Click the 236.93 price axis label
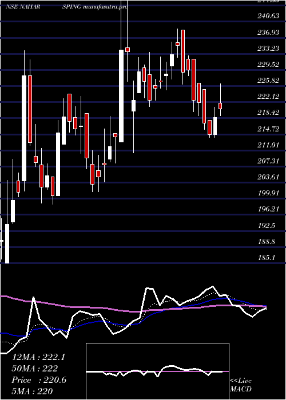Image resolution: width=286 pixels, height=400 pixels. click(x=268, y=33)
